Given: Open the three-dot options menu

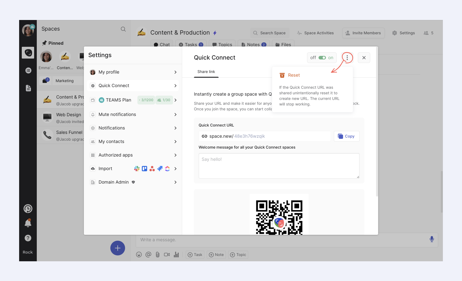Looking at the screenshot, I should (347, 58).
